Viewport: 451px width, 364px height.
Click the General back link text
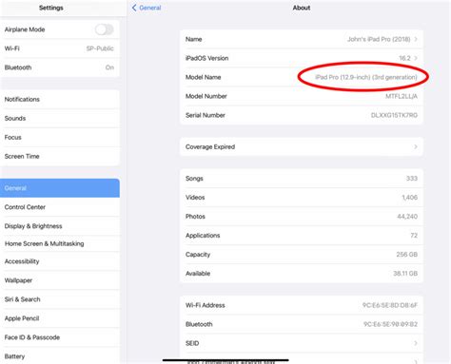[x=150, y=8]
